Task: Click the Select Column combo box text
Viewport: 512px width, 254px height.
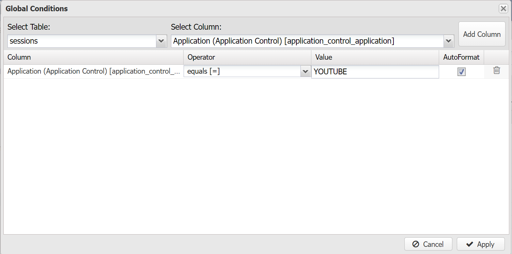Action: (307, 41)
